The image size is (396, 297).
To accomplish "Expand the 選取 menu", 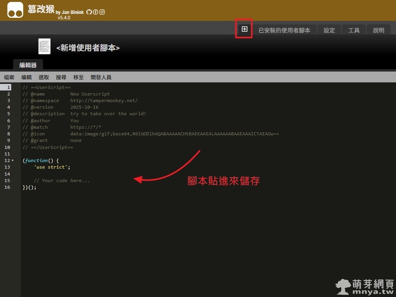I will click(44, 77).
